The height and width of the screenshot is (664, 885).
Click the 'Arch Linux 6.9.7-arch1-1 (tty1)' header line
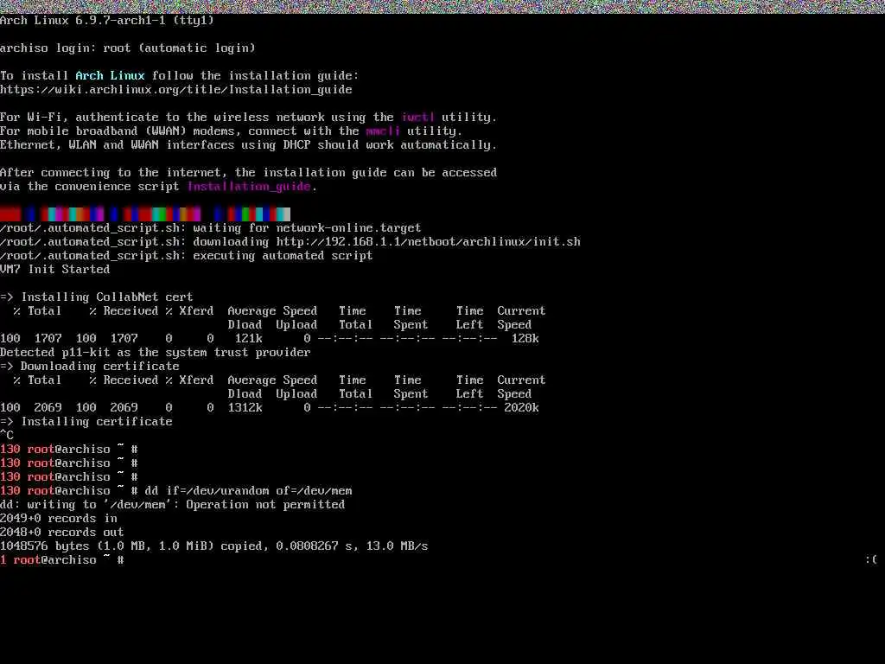pos(107,21)
